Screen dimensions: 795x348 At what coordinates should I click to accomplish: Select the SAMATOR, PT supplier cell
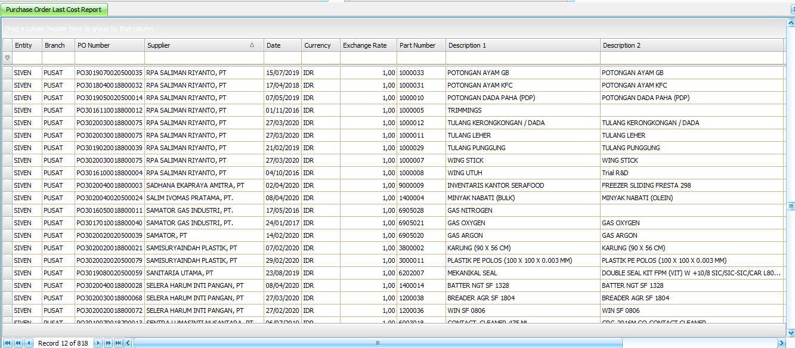[204, 235]
